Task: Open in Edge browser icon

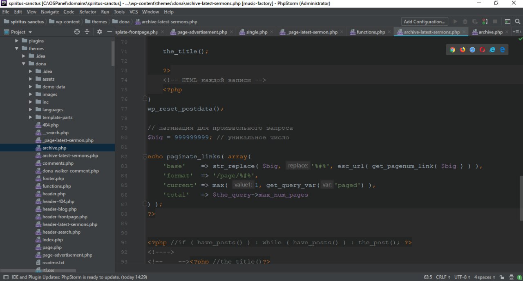Action: [x=503, y=50]
